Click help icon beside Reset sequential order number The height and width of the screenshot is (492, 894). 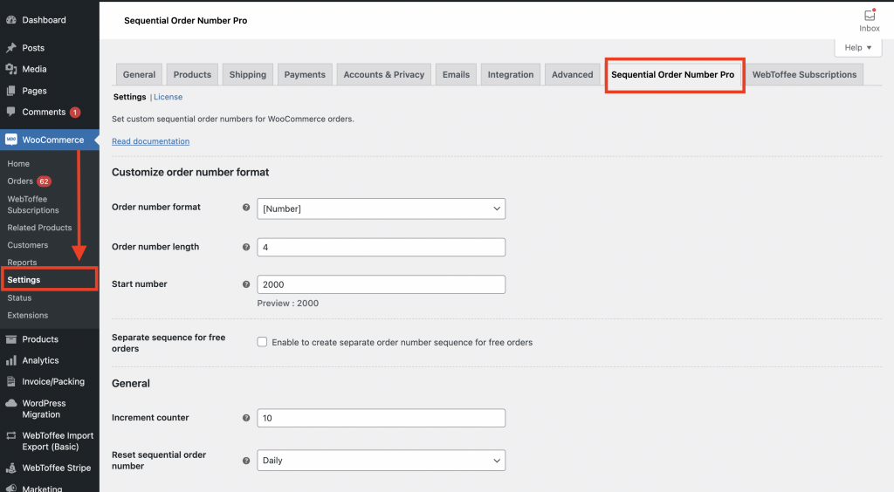(246, 461)
